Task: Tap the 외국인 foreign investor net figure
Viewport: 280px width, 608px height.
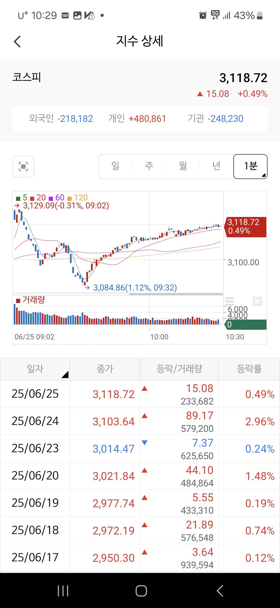Action: 61,119
